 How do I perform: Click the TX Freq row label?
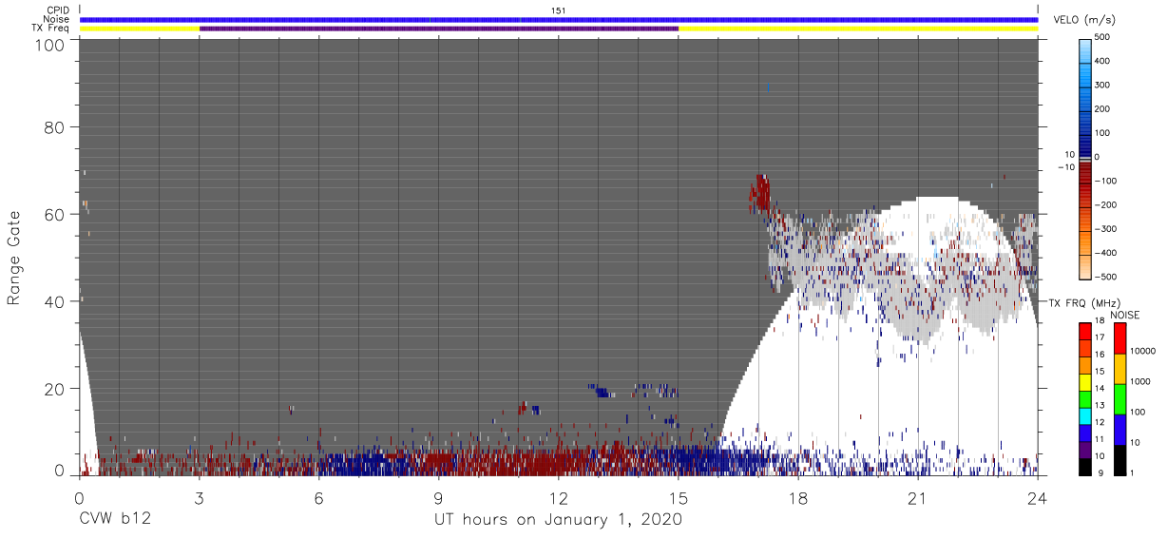[52, 29]
